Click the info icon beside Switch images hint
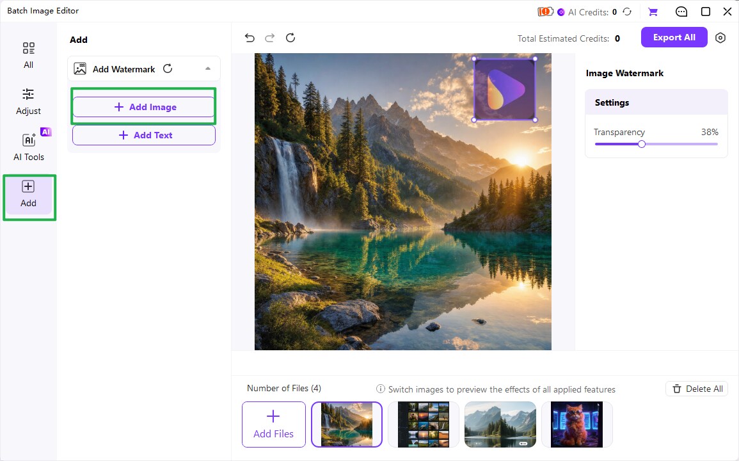 click(380, 389)
